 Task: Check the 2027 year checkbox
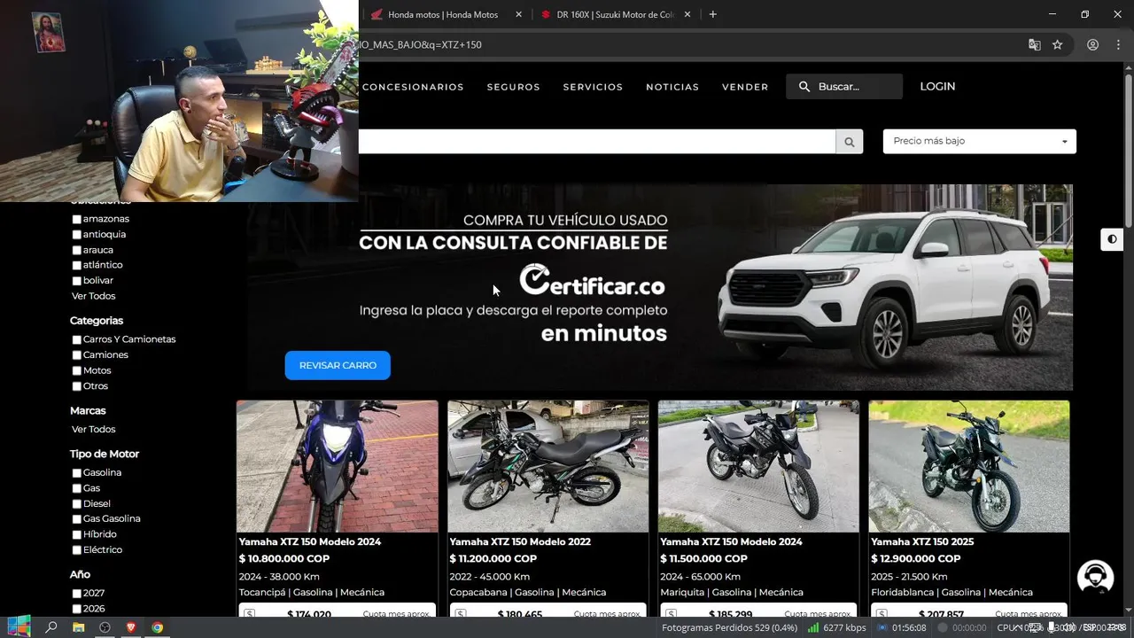pyautogui.click(x=76, y=594)
